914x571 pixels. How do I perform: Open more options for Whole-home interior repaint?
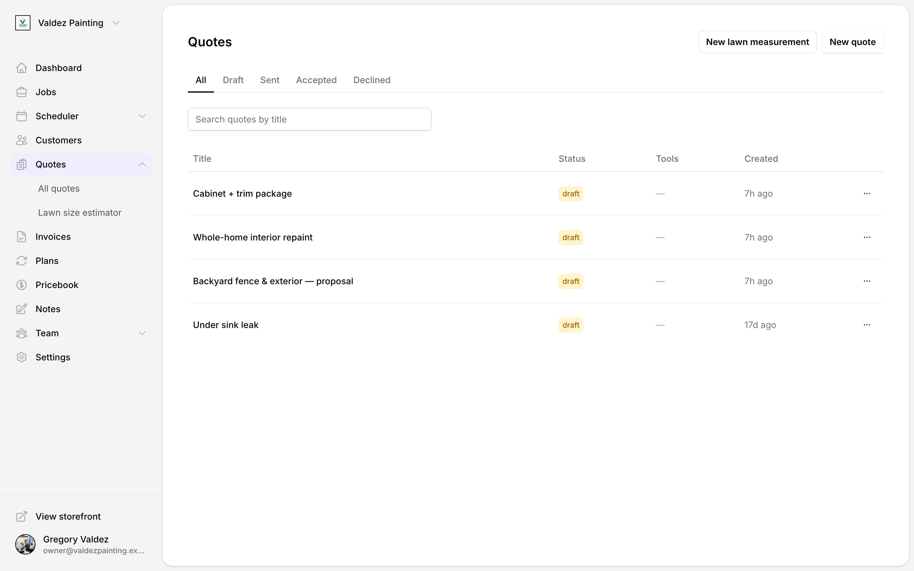[867, 238]
